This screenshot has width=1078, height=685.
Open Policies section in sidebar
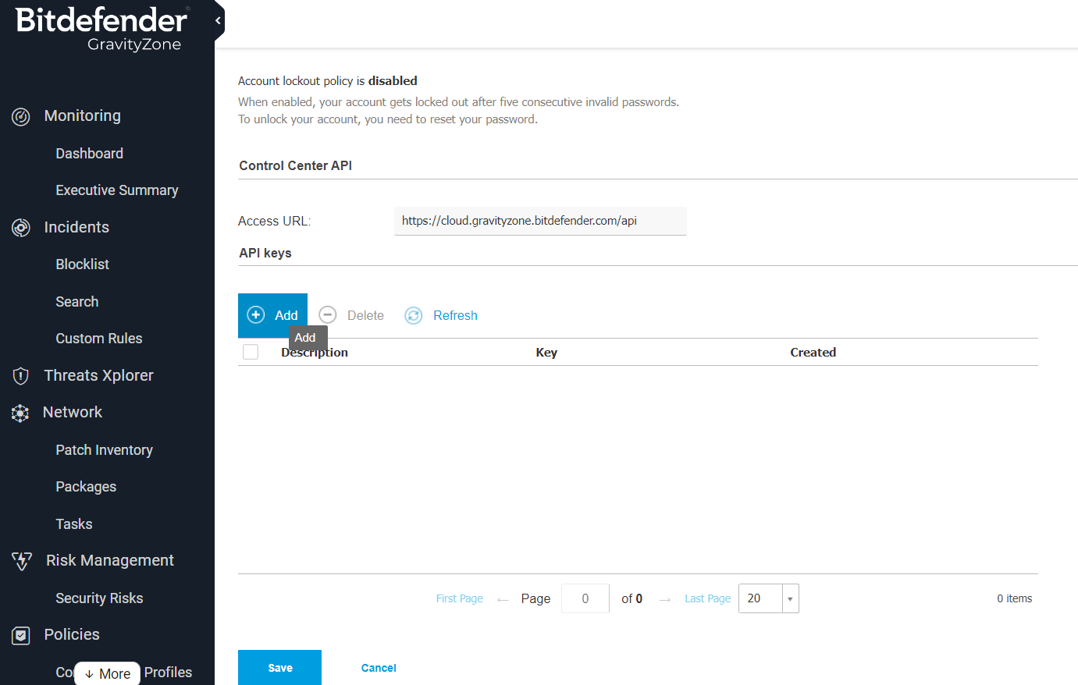(x=72, y=634)
